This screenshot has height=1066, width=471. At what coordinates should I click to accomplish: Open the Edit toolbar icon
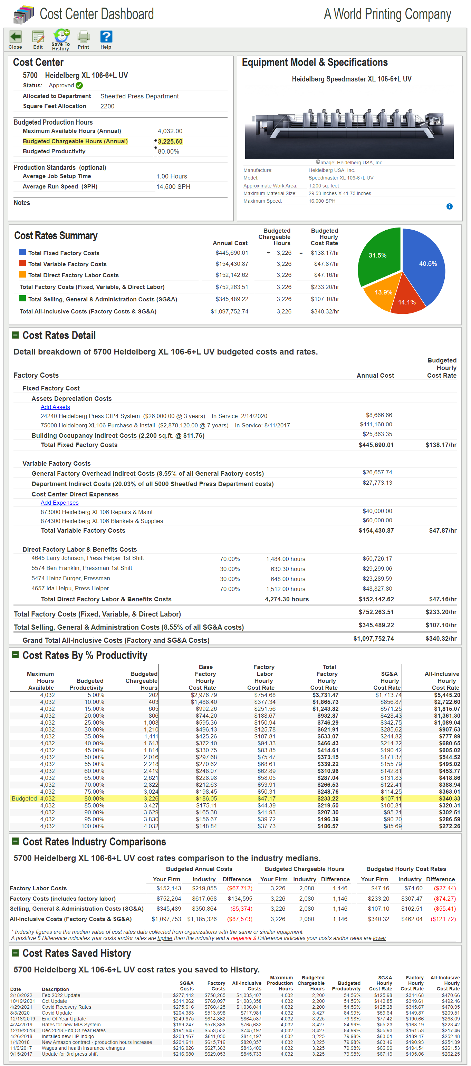(38, 37)
